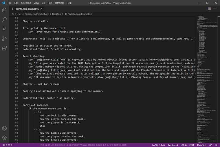Image resolution: width=220 pixels, height=147 pixels.
Task: Click the errors and warnings status indicator
Action: click(7, 145)
